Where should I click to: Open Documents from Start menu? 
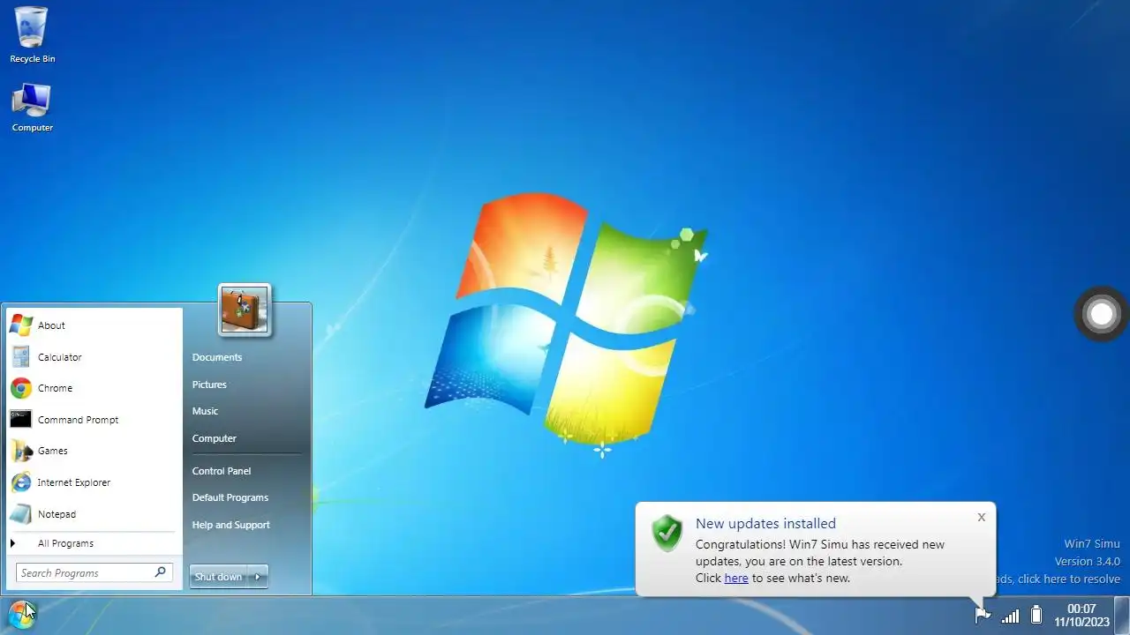click(217, 357)
